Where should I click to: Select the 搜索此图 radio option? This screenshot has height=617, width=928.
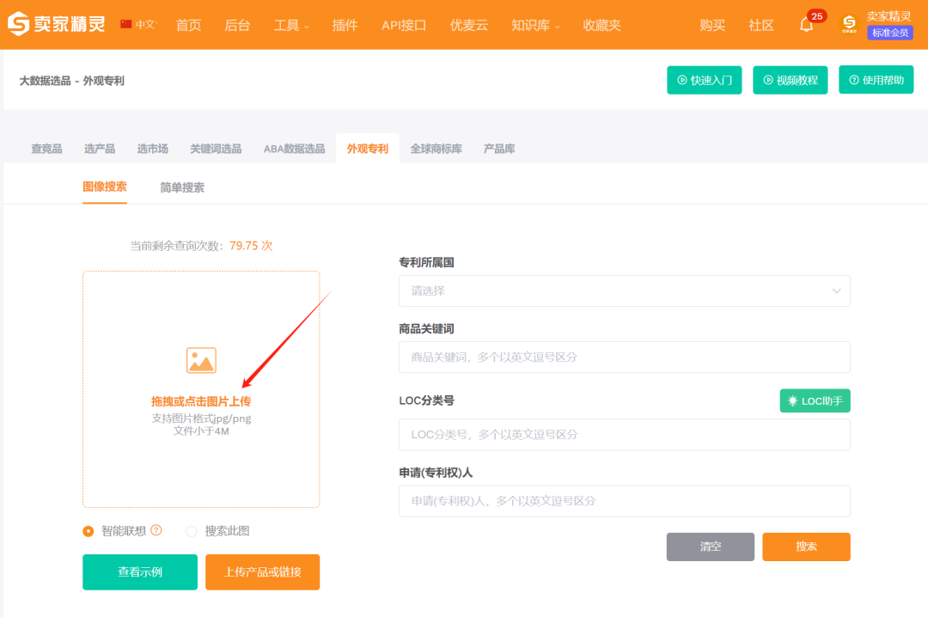tap(191, 531)
